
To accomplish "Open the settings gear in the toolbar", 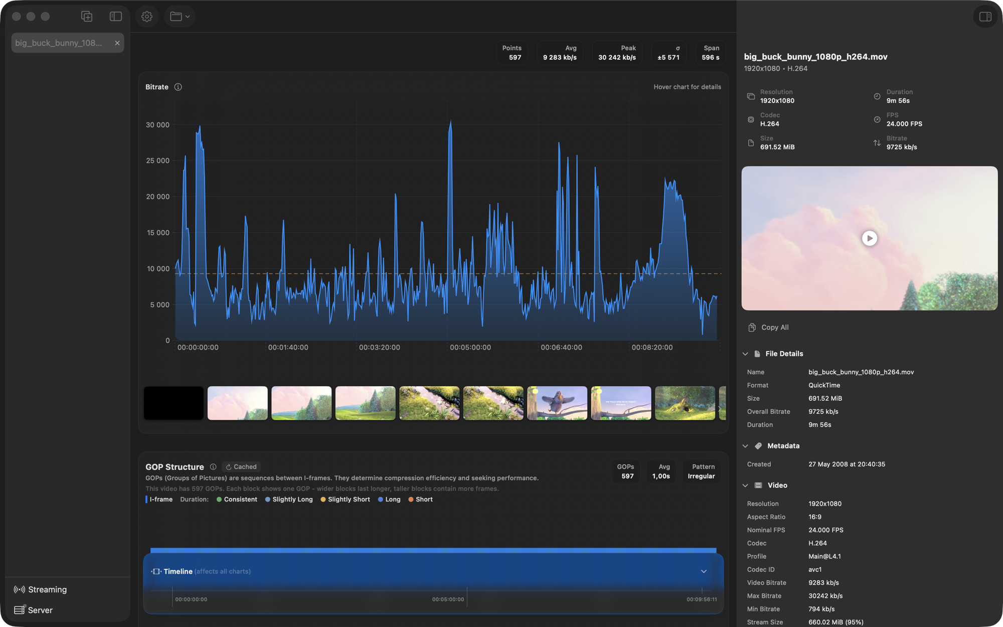I will [147, 17].
